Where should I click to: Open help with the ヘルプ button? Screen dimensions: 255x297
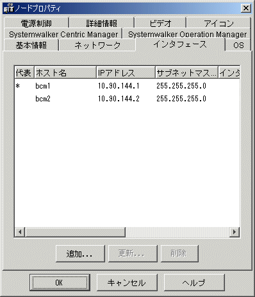click(194, 282)
